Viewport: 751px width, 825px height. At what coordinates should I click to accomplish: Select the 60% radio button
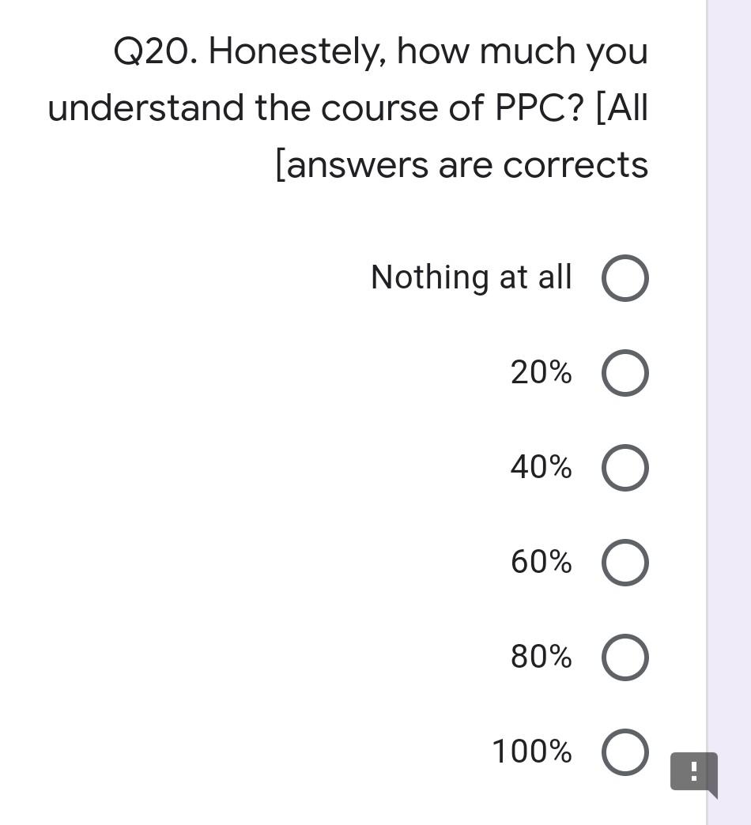click(x=625, y=562)
